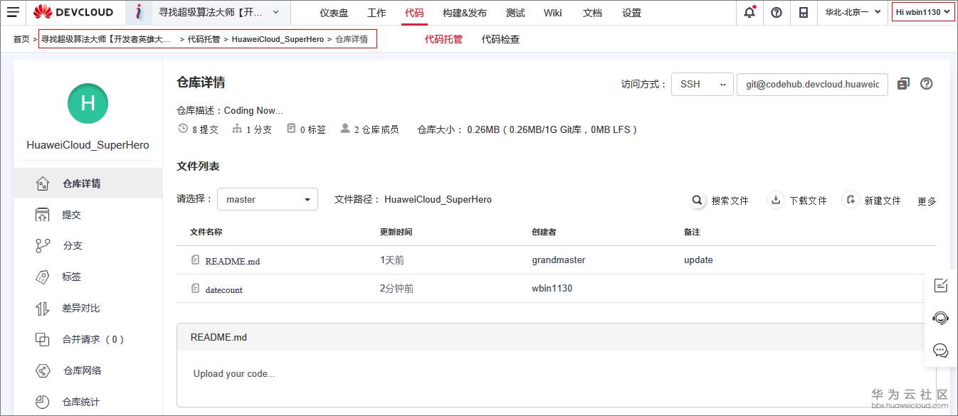
Task: Click the calculator-like icon in top bar
Action: click(804, 12)
